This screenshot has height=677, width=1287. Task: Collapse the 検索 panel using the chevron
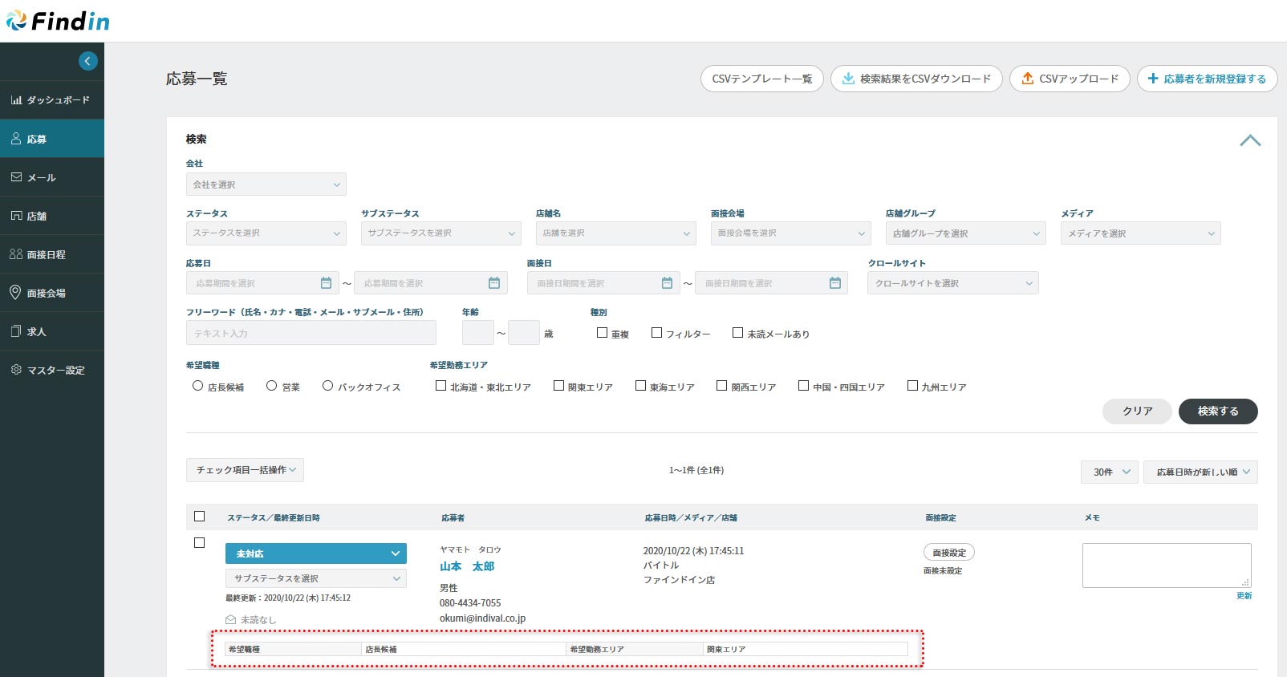(1249, 140)
